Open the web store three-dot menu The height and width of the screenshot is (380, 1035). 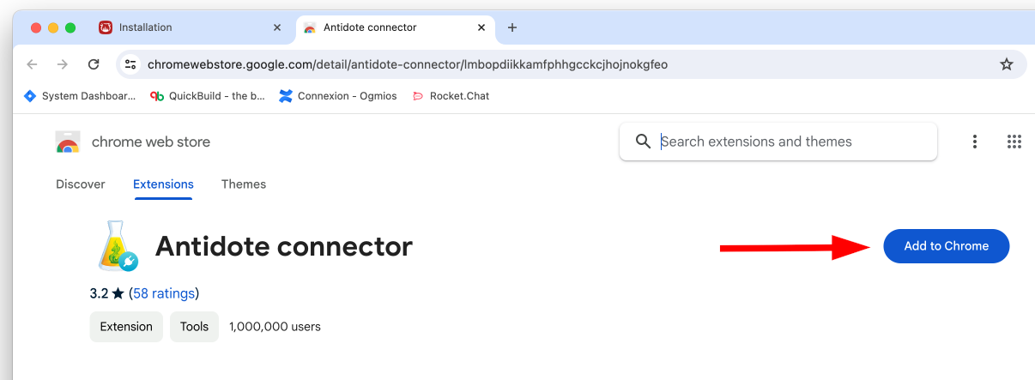[975, 142]
